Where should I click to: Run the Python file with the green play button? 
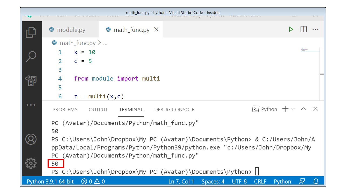(291, 29)
